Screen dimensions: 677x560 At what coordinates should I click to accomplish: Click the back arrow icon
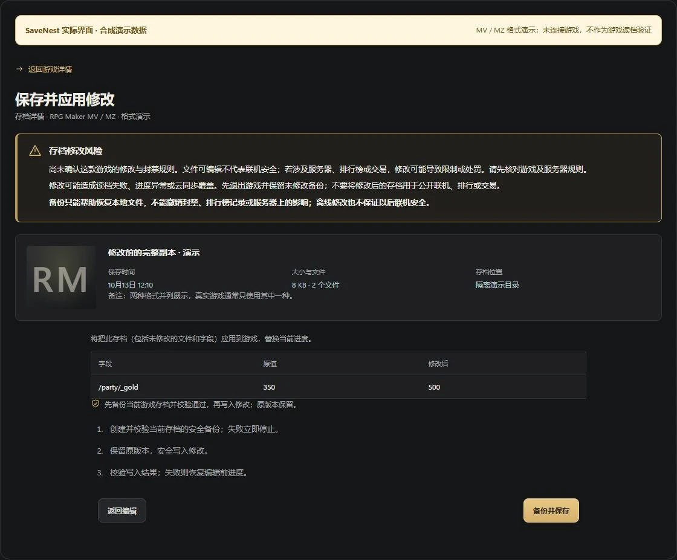pos(19,69)
